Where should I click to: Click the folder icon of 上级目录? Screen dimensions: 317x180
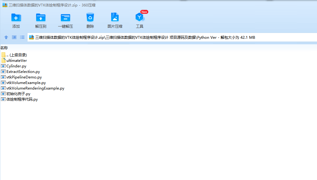pyautogui.click(x=3, y=55)
